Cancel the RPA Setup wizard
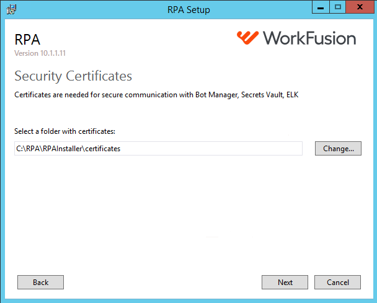This screenshot has width=377, height=303. (337, 282)
